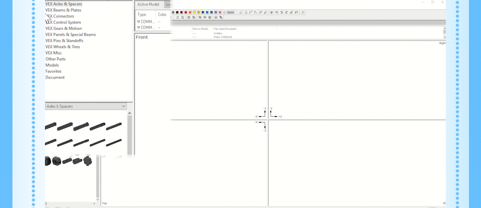
Task: Open the VEX Beams & Plates category
Action: click(x=63, y=10)
